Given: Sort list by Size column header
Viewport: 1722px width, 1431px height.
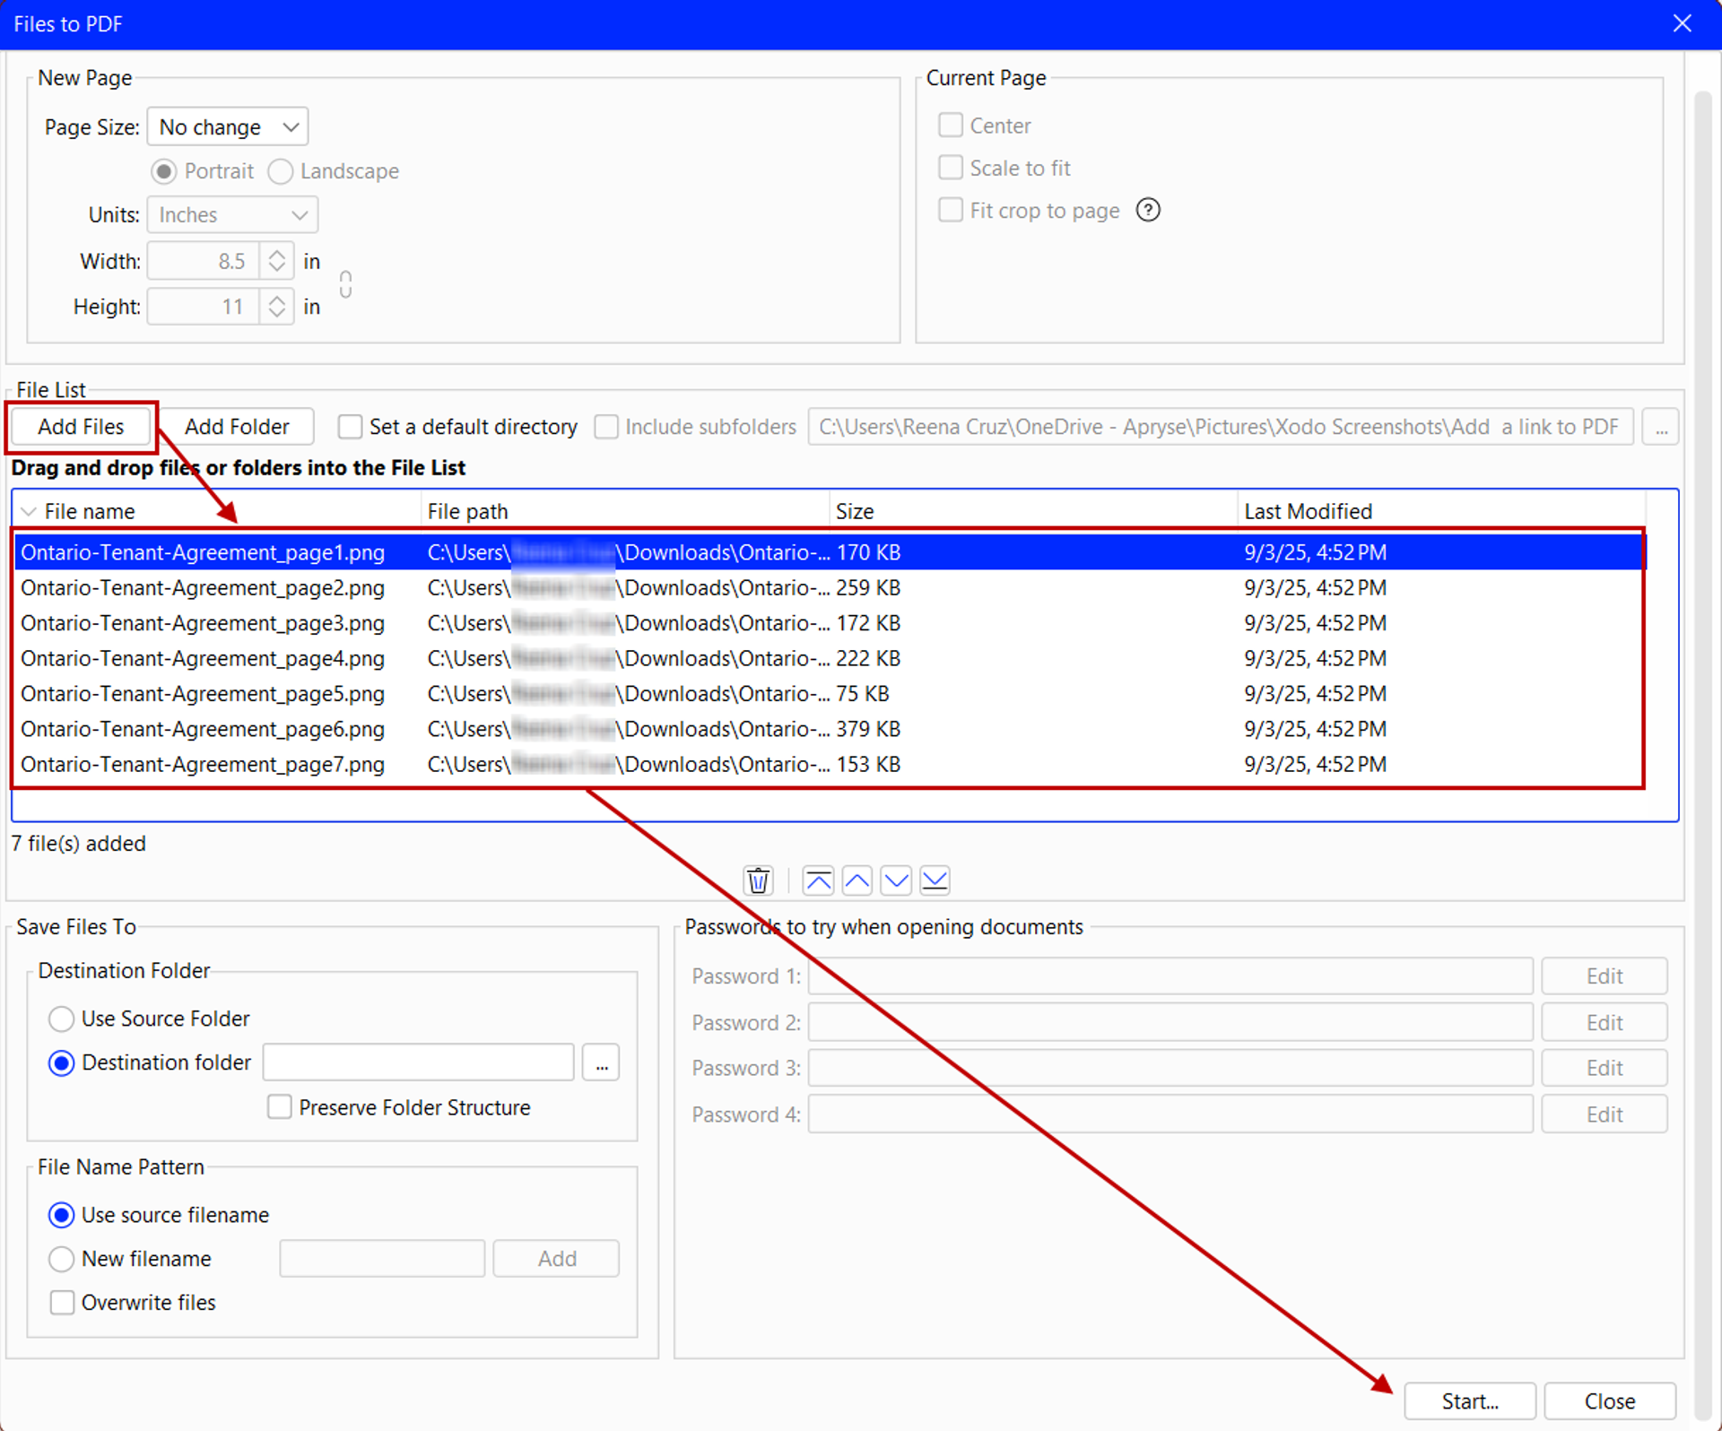Looking at the screenshot, I should pyautogui.click(x=854, y=512).
